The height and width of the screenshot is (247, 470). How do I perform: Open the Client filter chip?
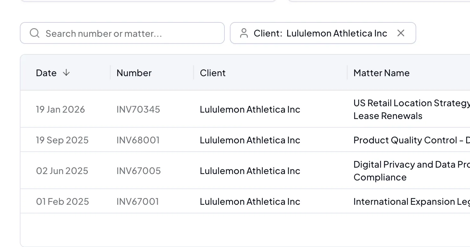click(x=320, y=33)
